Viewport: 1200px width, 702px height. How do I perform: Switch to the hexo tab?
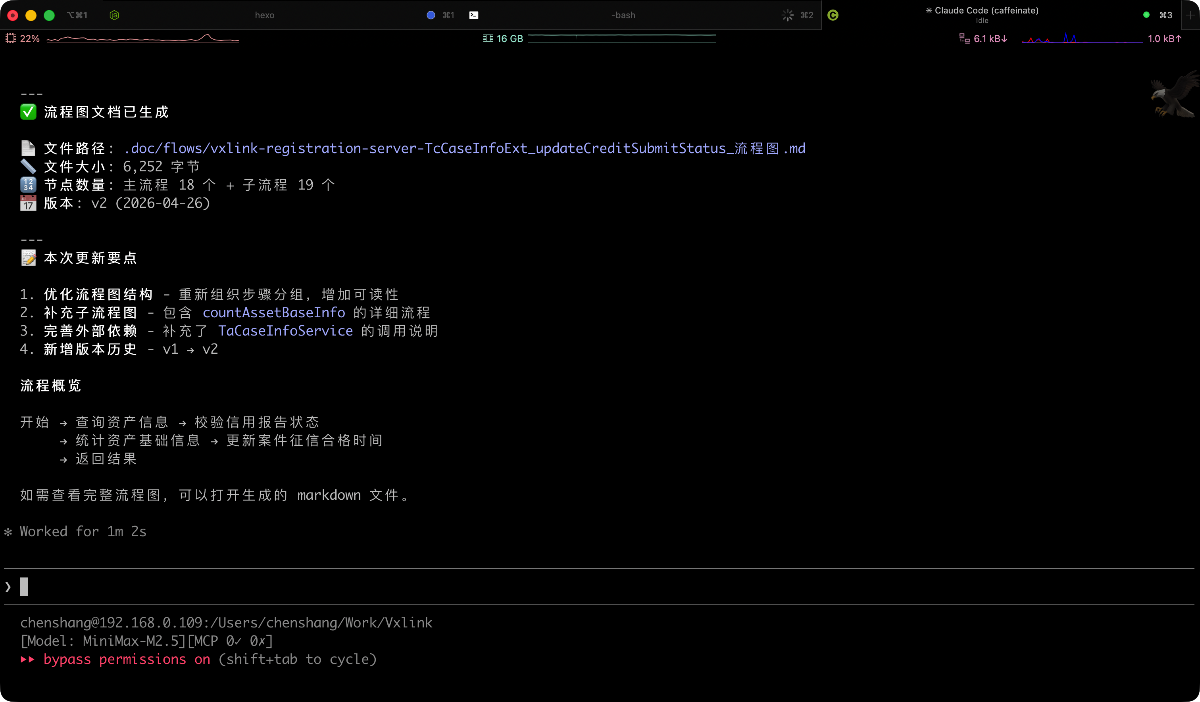pyautogui.click(x=264, y=15)
